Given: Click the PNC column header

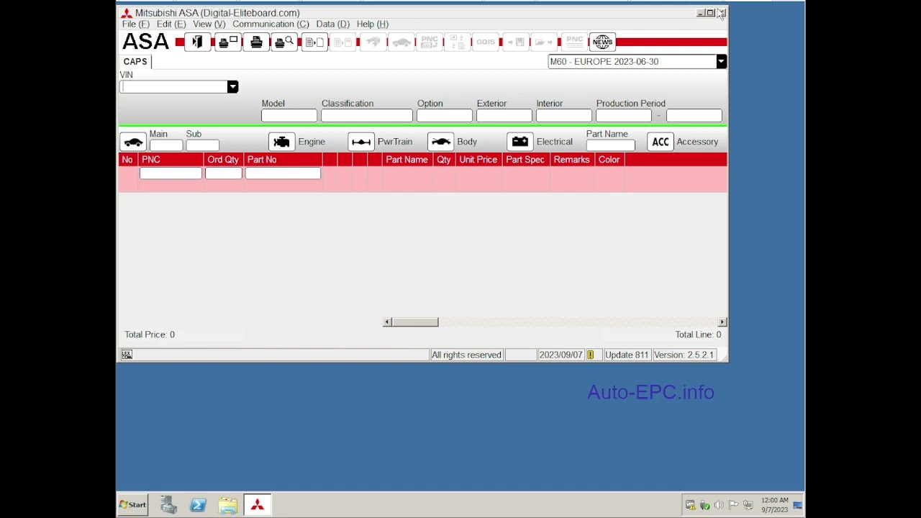Looking at the screenshot, I should [x=171, y=160].
